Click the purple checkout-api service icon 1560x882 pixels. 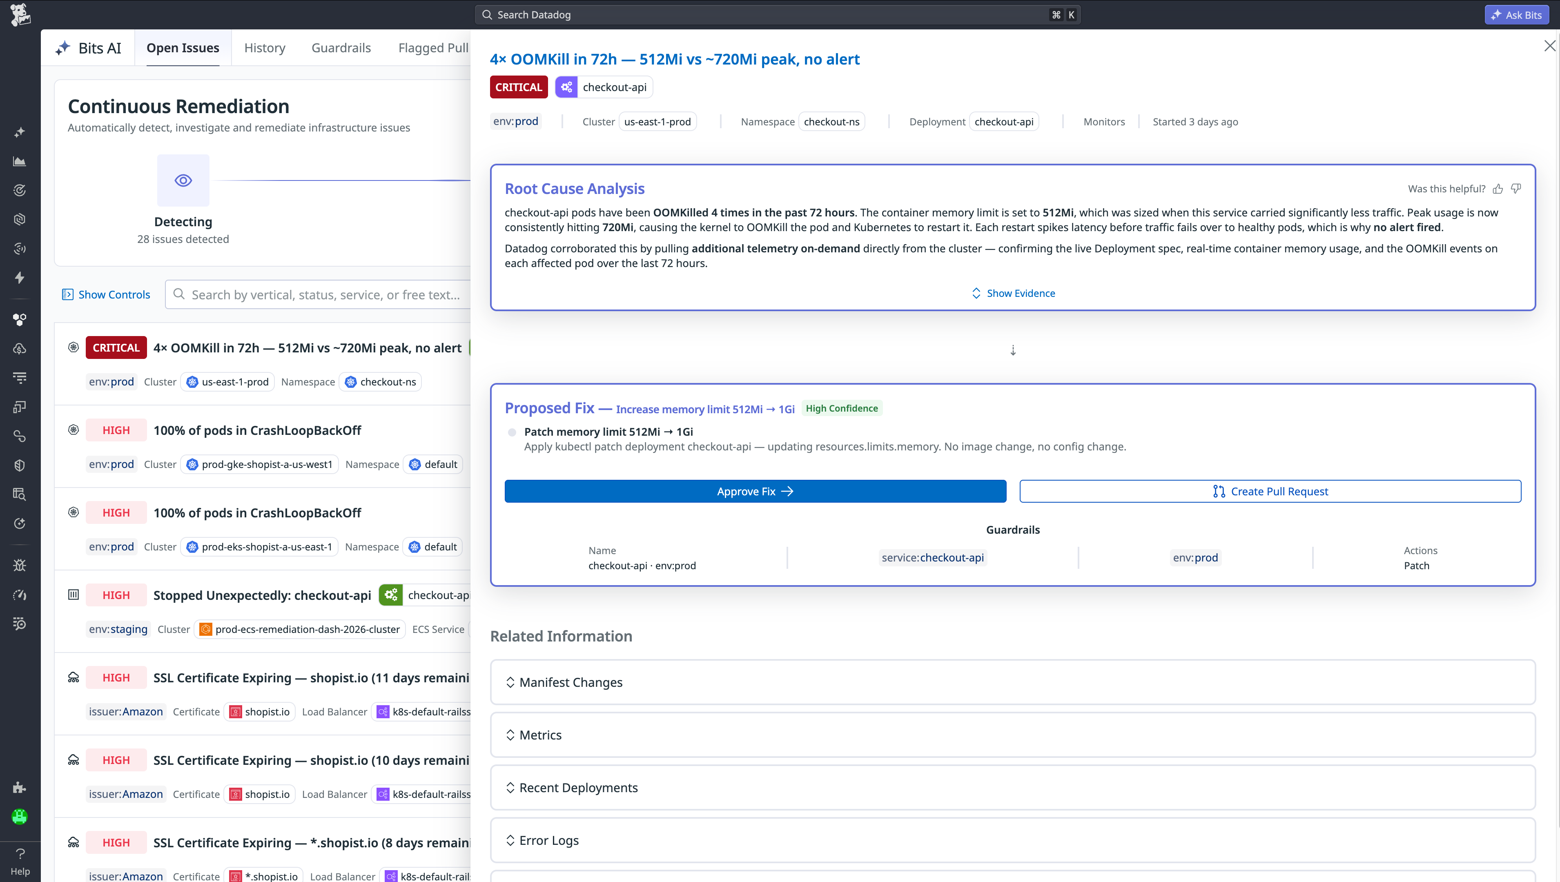pyautogui.click(x=566, y=87)
